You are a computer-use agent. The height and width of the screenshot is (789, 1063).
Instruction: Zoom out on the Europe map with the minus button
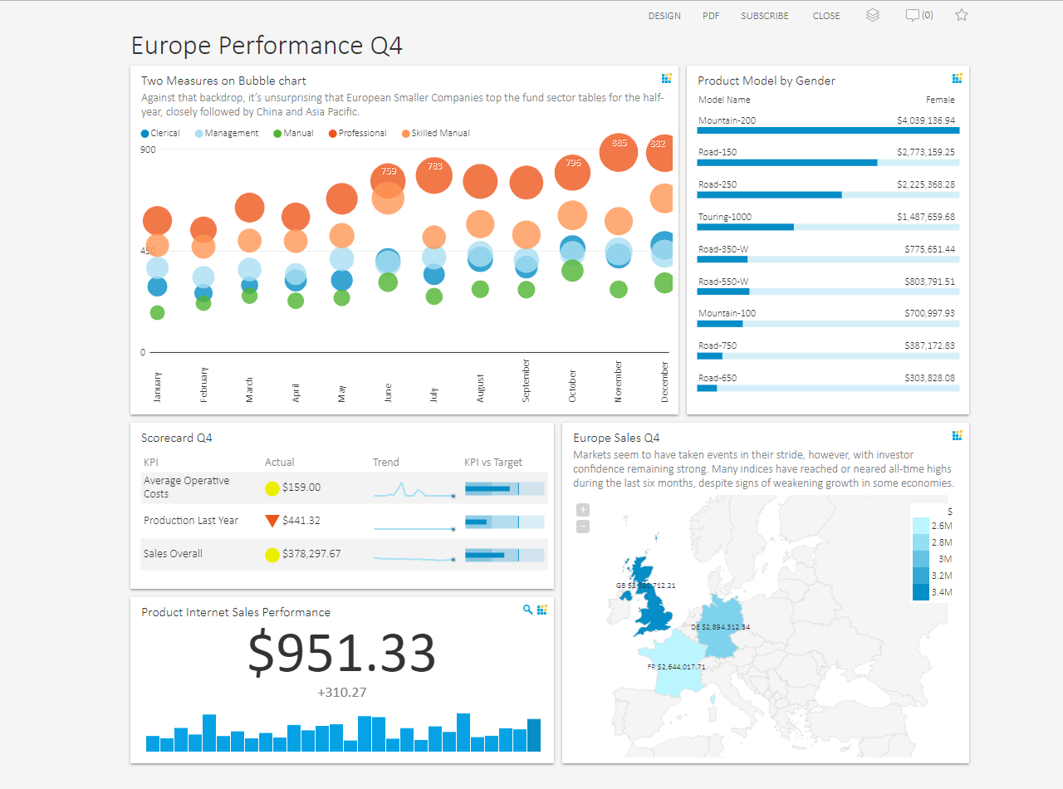tap(583, 525)
